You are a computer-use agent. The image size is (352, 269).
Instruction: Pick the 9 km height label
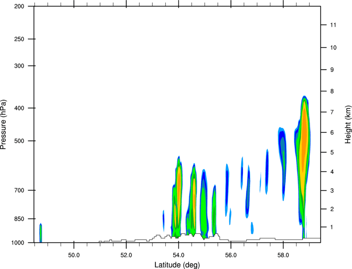point(332,70)
